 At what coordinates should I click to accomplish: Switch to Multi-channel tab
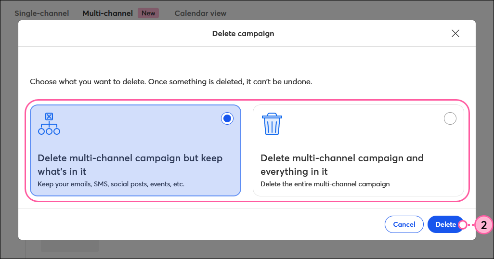coord(107,13)
